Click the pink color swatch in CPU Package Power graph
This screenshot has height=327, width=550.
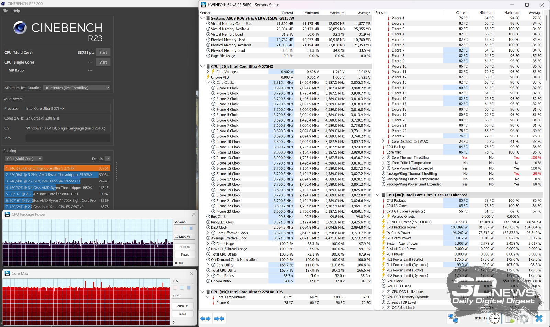tap(177, 228)
